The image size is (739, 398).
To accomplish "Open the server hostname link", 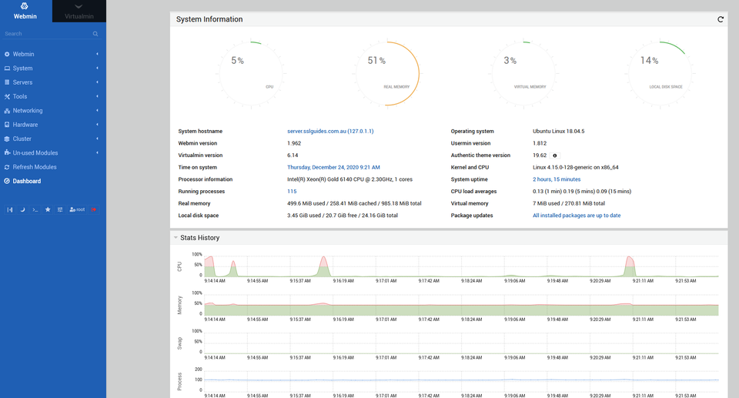I will tap(330, 132).
